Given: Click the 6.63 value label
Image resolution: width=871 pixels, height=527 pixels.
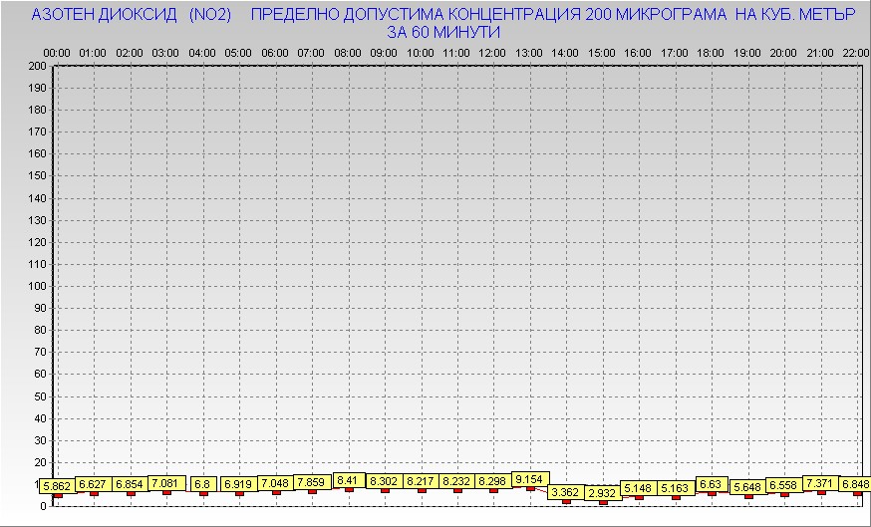Looking at the screenshot, I should [711, 484].
